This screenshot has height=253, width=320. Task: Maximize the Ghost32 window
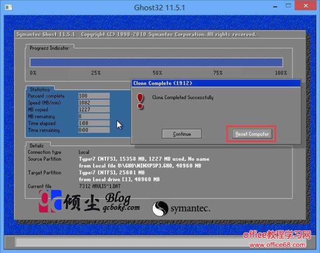coord(288,6)
